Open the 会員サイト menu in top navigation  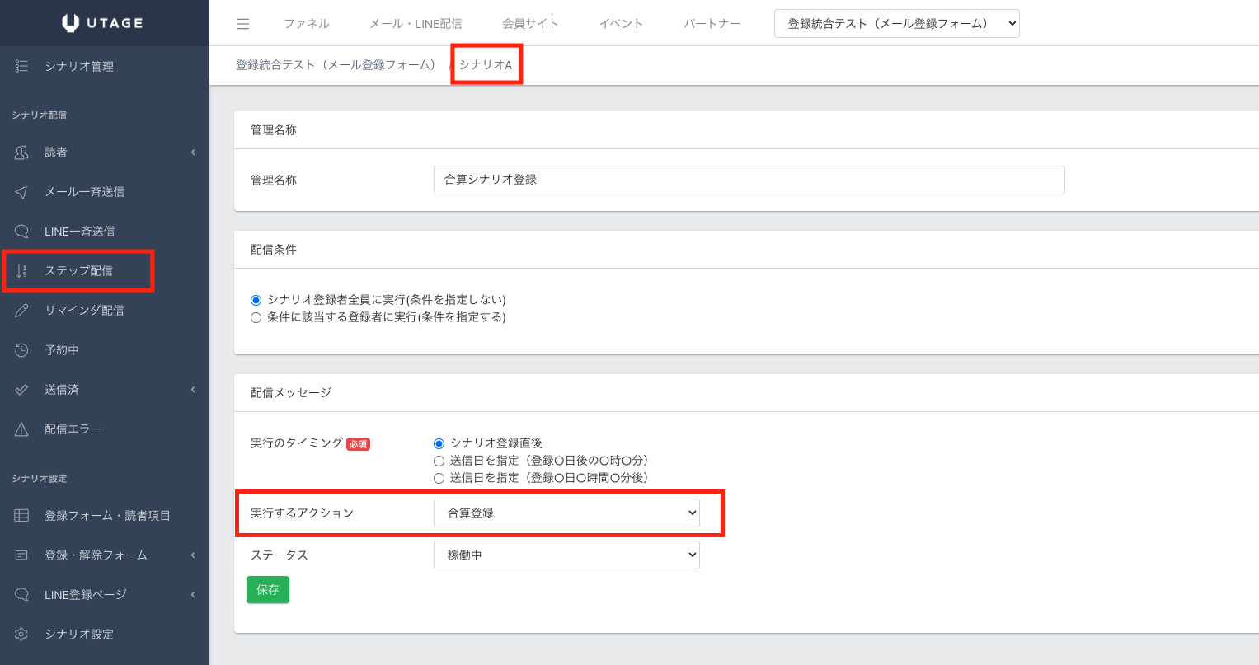click(530, 24)
